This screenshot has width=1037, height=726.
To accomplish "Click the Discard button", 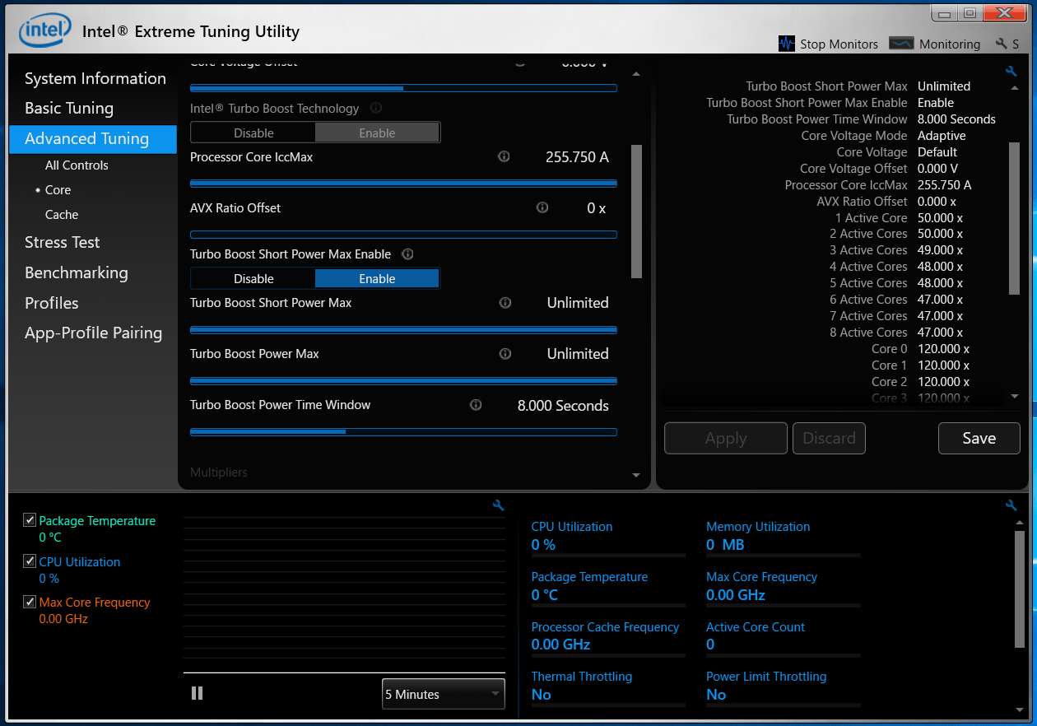I will [x=830, y=438].
